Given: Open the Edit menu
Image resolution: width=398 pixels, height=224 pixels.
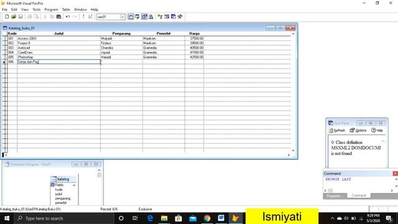Looking at the screenshot, I should [x=14, y=10].
